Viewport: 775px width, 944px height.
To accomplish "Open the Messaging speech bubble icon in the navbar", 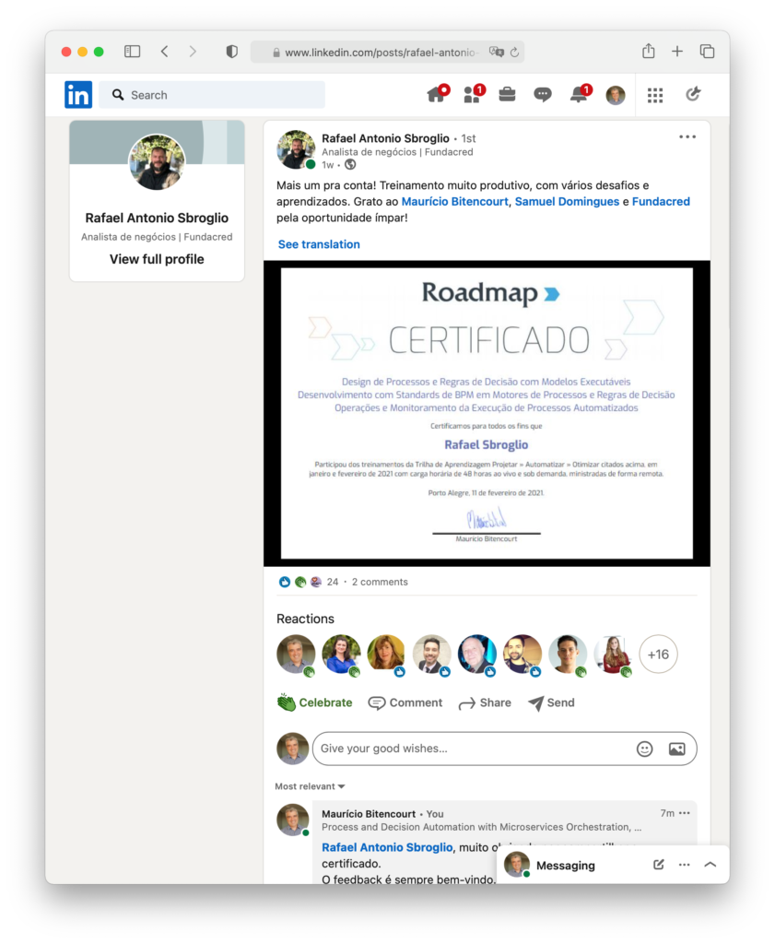I will click(543, 95).
